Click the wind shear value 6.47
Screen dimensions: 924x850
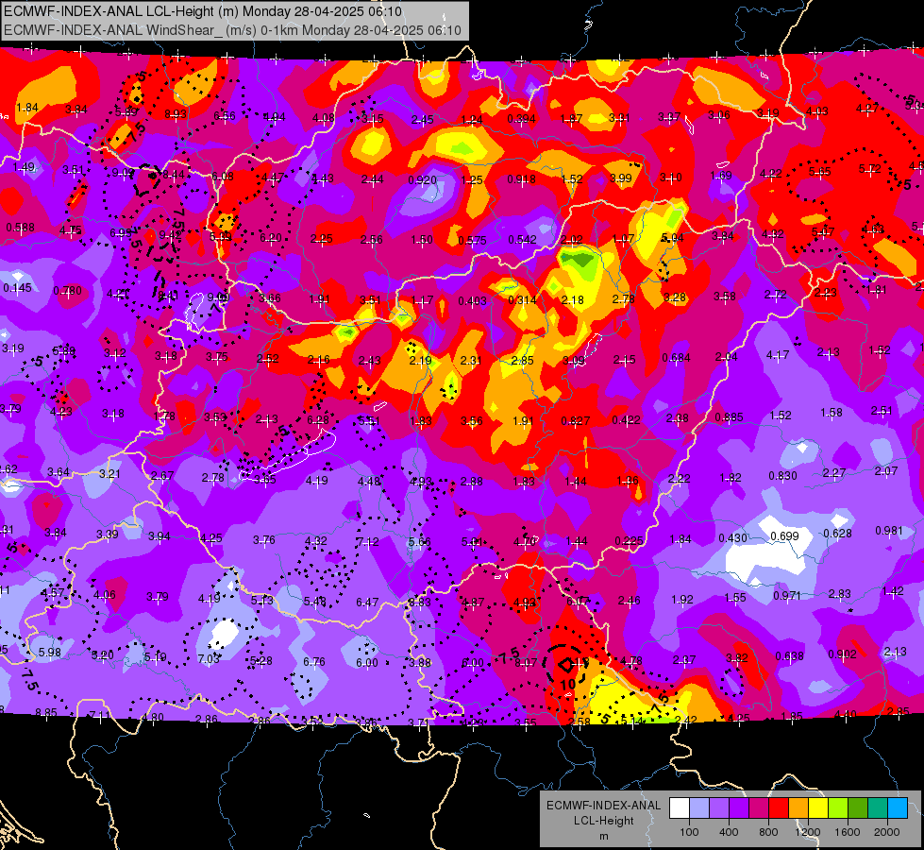pos(367,602)
